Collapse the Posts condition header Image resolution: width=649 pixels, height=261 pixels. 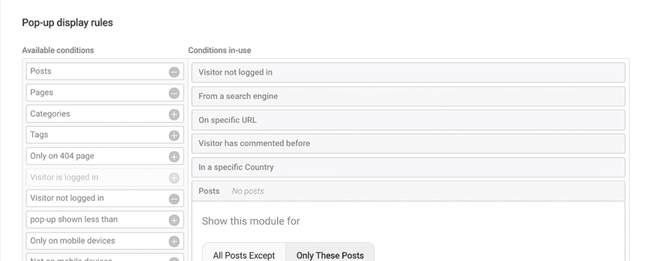pyautogui.click(x=408, y=191)
